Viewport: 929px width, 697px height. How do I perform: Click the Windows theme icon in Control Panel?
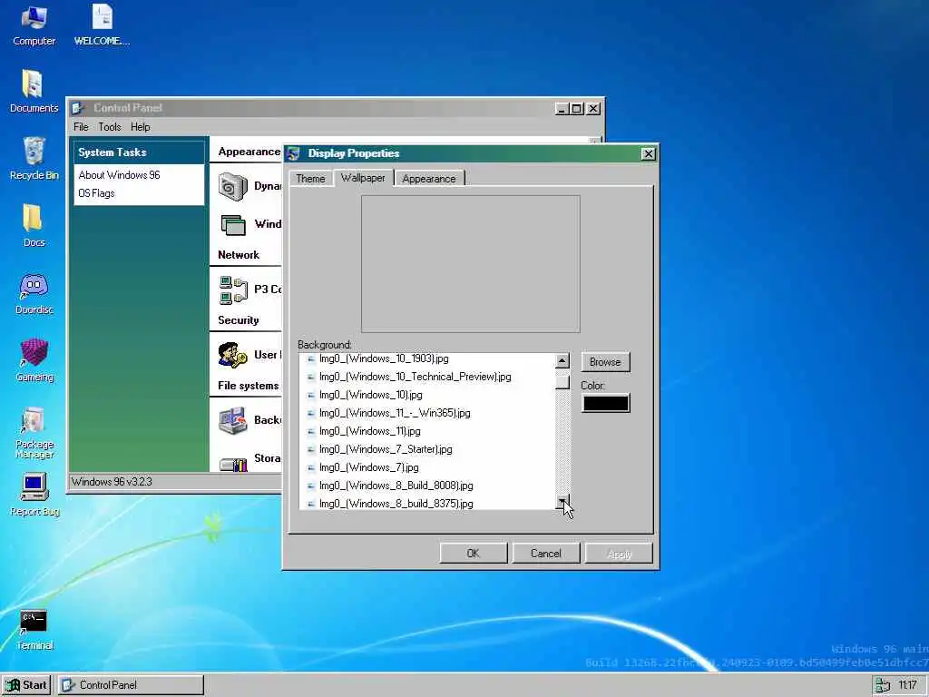point(233,225)
